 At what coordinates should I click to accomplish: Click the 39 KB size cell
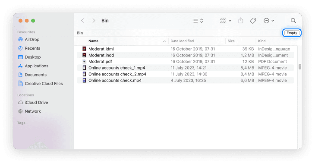(x=248, y=49)
